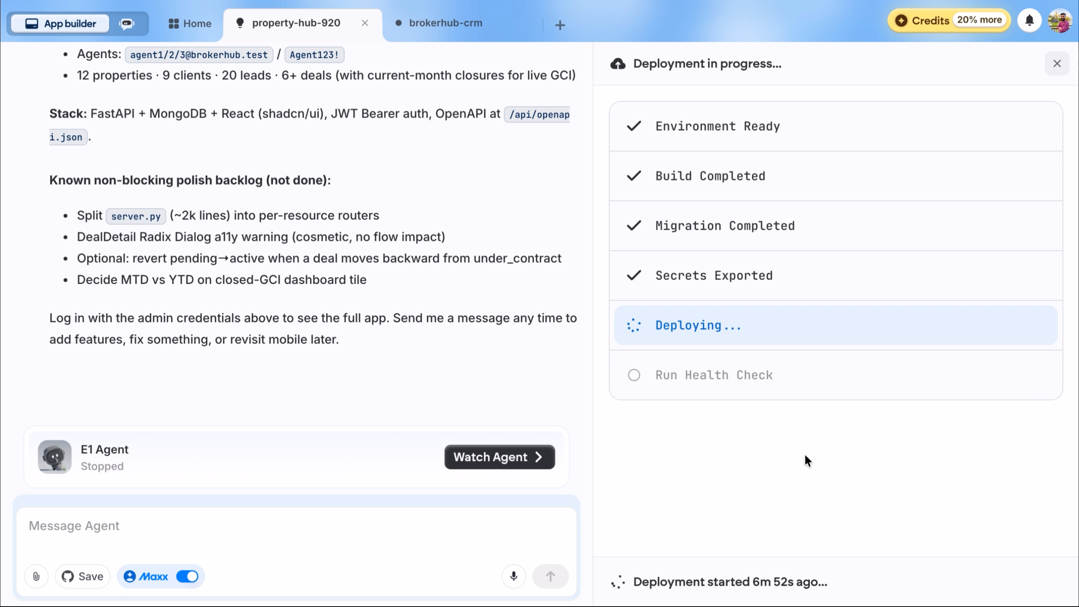Close the deployment progress panel
1079x607 pixels.
tap(1057, 64)
